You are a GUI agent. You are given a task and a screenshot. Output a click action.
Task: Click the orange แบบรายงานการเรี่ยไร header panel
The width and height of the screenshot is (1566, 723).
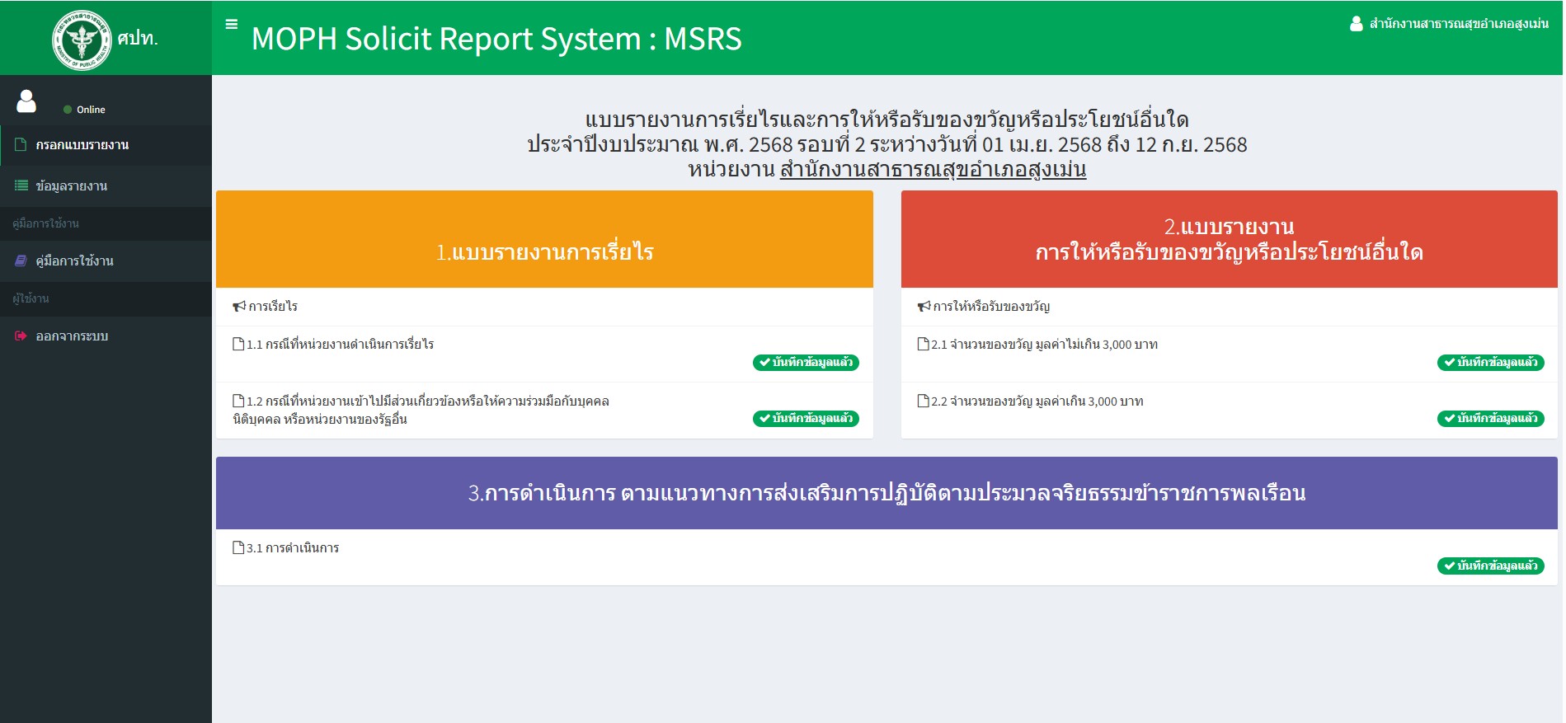[544, 240]
